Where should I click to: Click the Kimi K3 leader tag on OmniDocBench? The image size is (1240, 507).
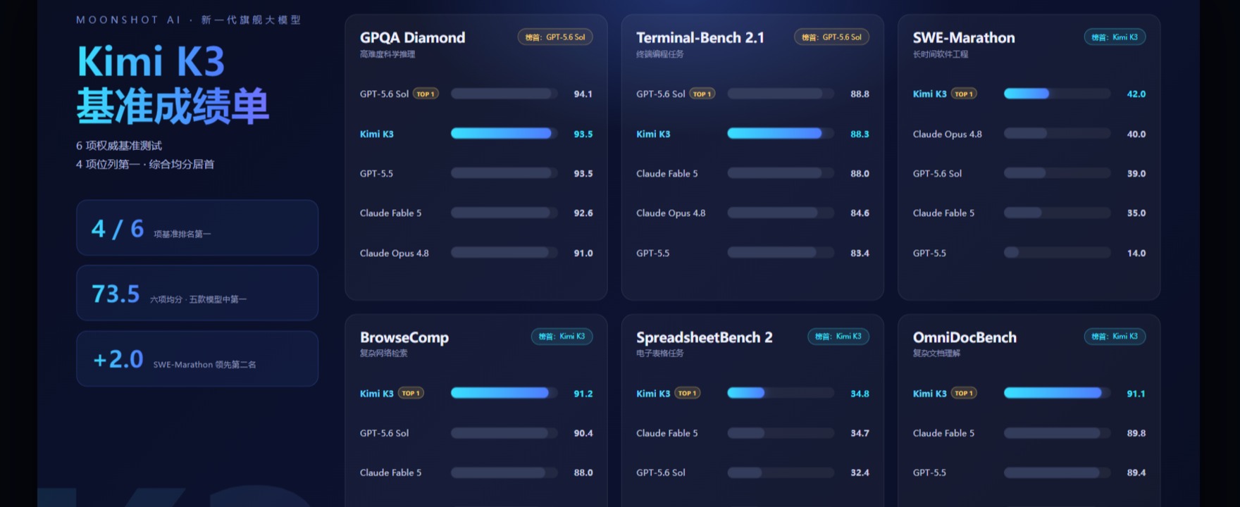point(1115,337)
